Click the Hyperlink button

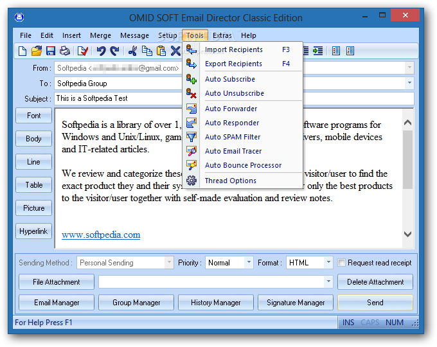tap(33, 231)
